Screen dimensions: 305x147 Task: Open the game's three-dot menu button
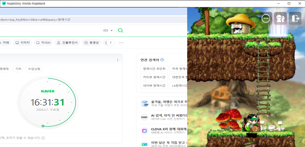(266, 18)
